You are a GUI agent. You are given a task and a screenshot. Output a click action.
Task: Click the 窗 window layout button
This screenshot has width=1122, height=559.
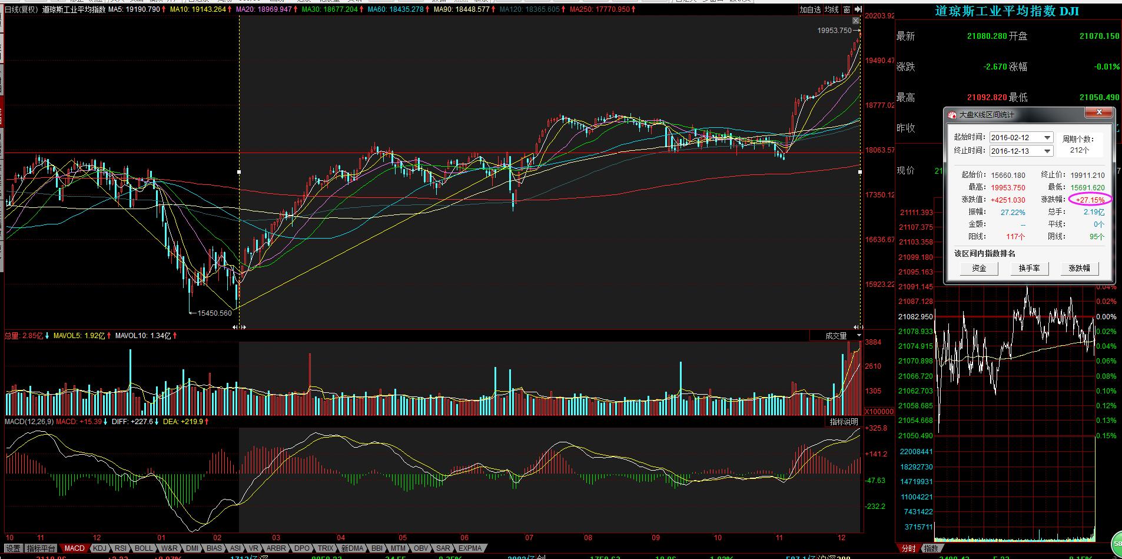pos(847,9)
